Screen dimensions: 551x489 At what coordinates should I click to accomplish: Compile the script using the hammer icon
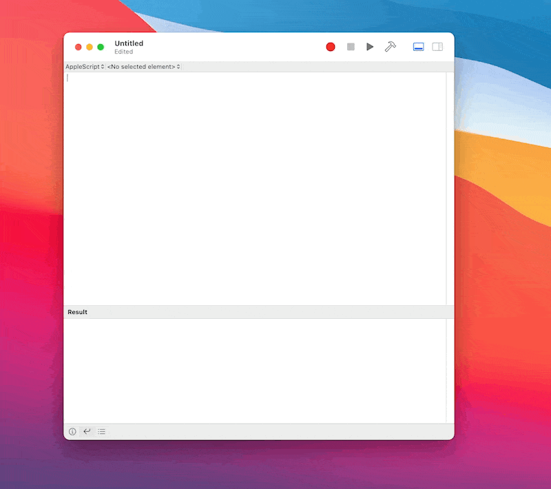pyautogui.click(x=390, y=47)
